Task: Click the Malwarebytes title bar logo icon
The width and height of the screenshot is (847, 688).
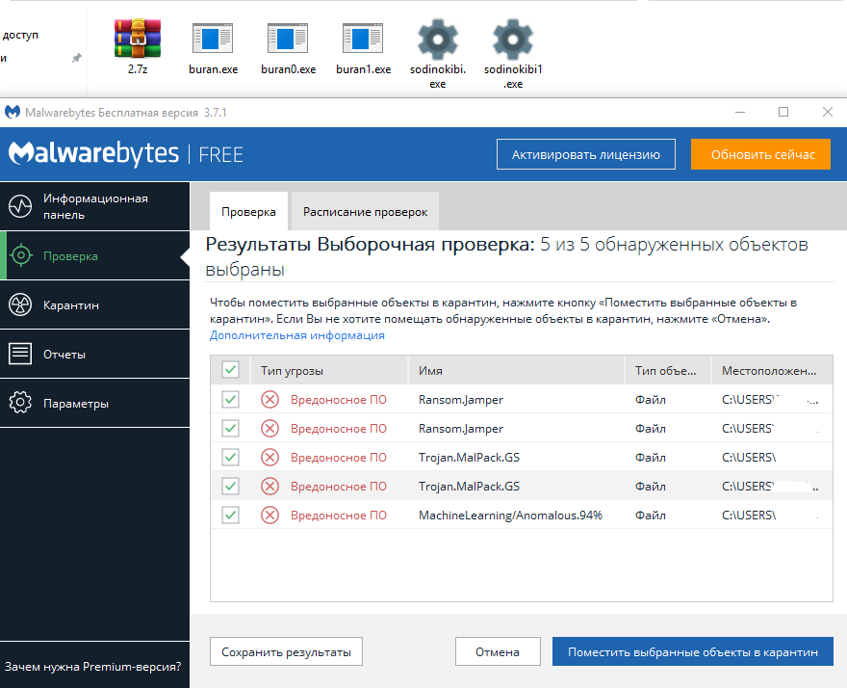Action: [13, 112]
